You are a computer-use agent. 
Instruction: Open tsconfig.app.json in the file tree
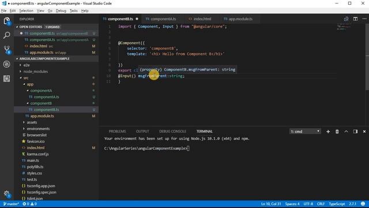click(41, 186)
